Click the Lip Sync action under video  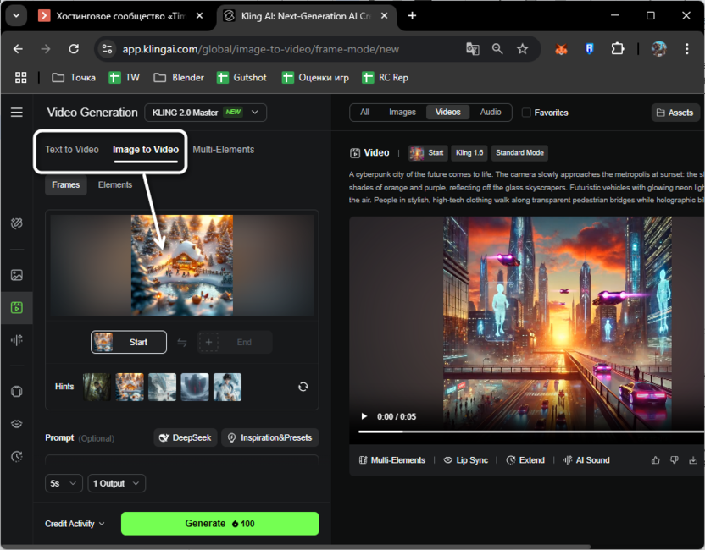pos(465,460)
